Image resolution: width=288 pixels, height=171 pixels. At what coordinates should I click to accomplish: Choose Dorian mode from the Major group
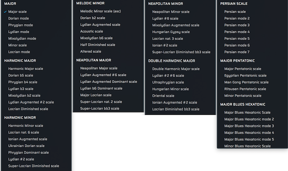tap(18, 18)
